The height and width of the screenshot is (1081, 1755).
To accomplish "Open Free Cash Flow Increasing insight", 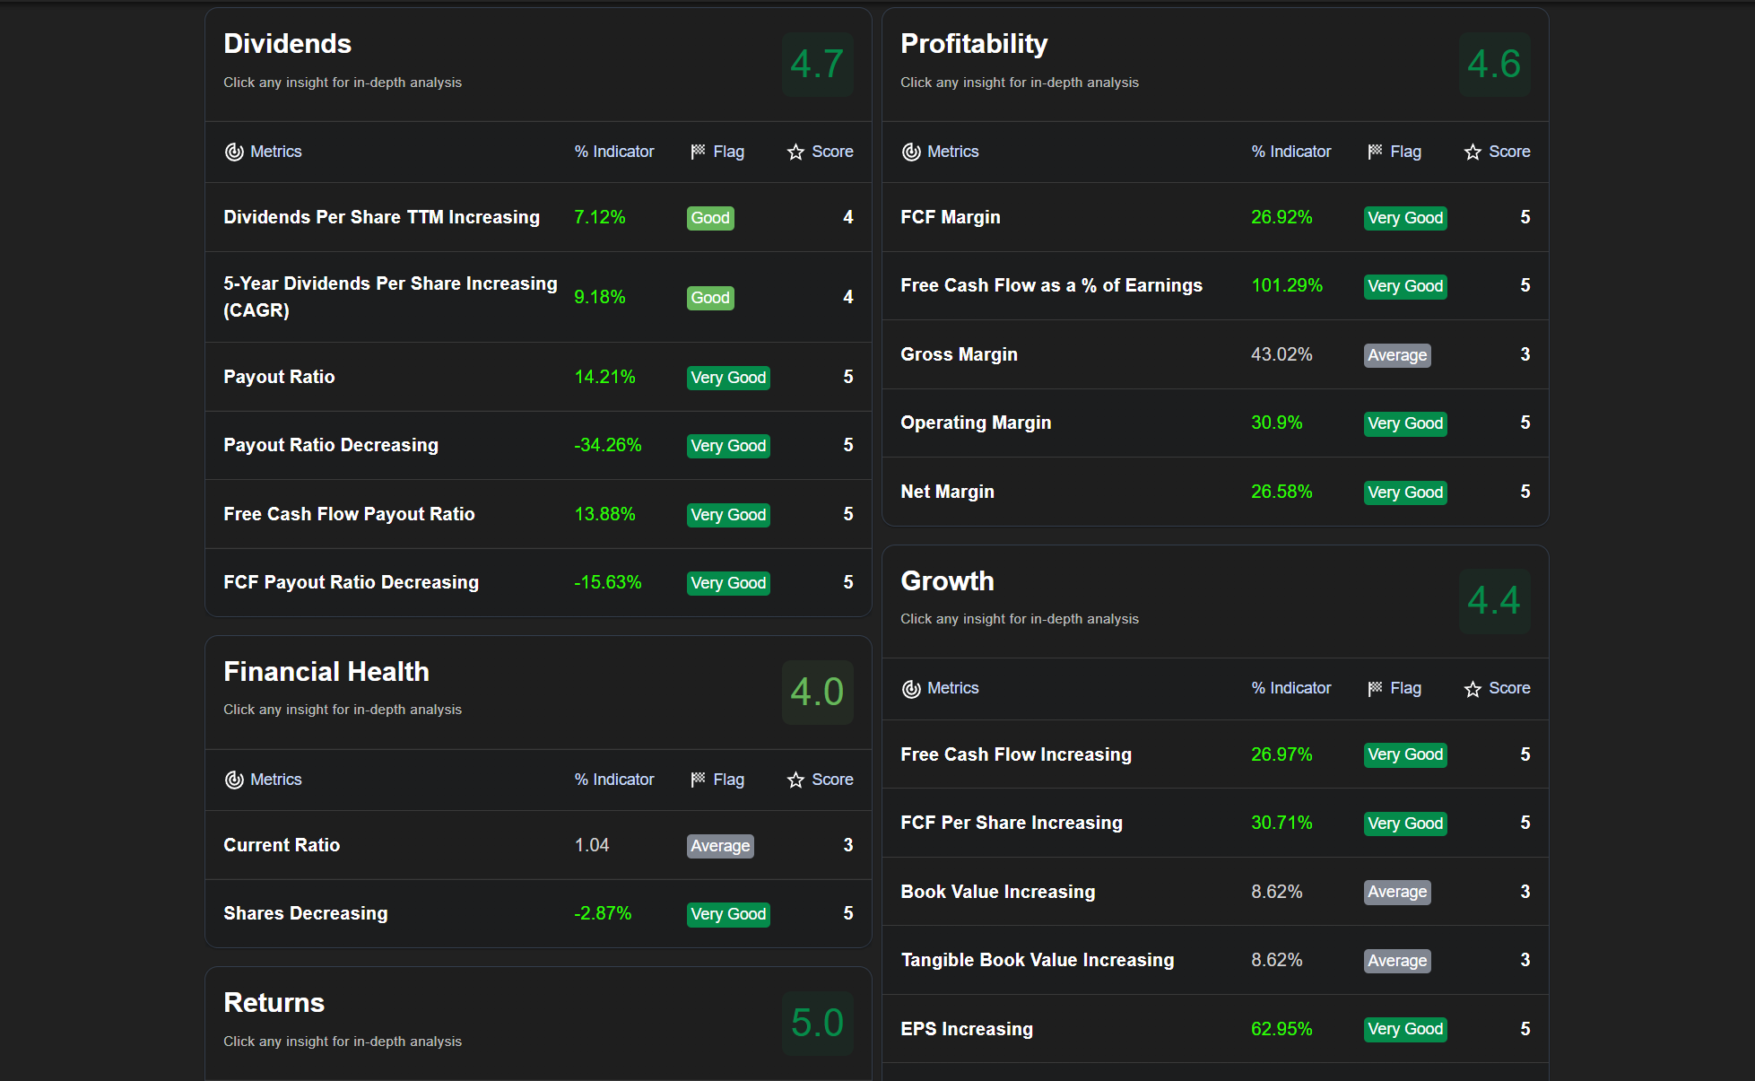I will pos(1215,754).
